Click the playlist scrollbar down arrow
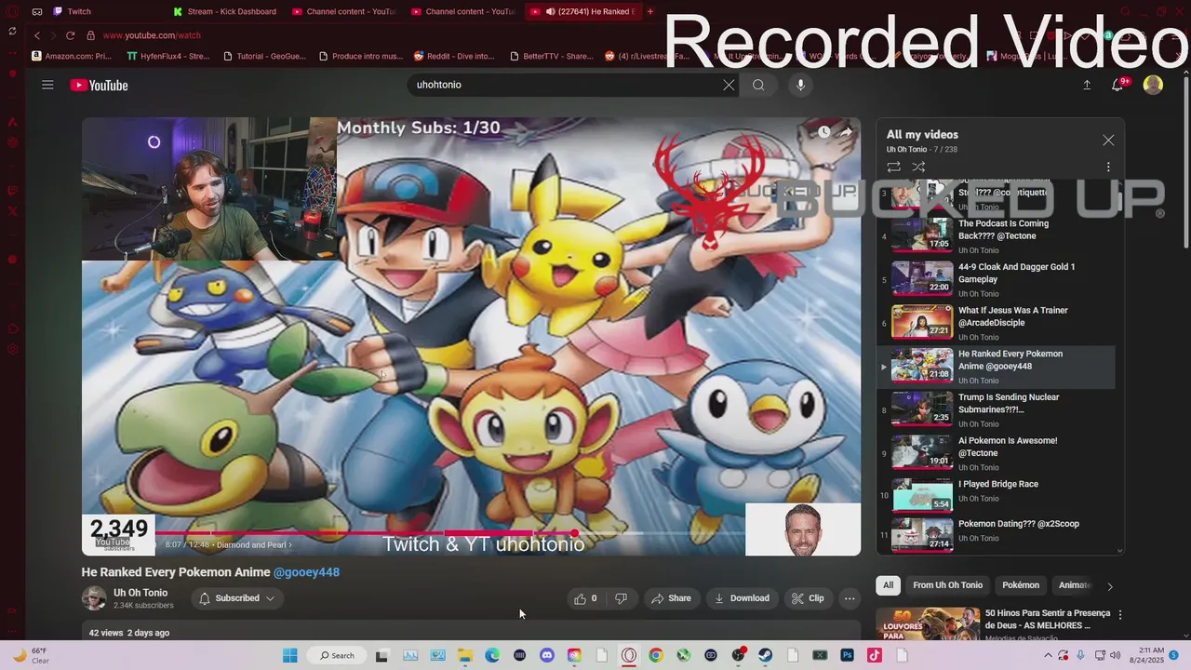The image size is (1191, 670). click(x=1119, y=551)
